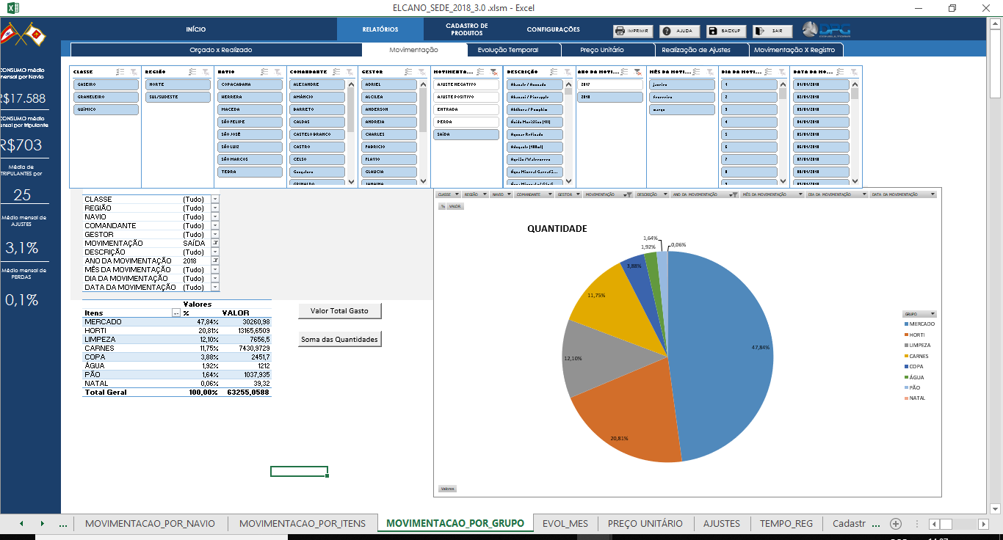Select 2017 in year slicer

click(609, 84)
